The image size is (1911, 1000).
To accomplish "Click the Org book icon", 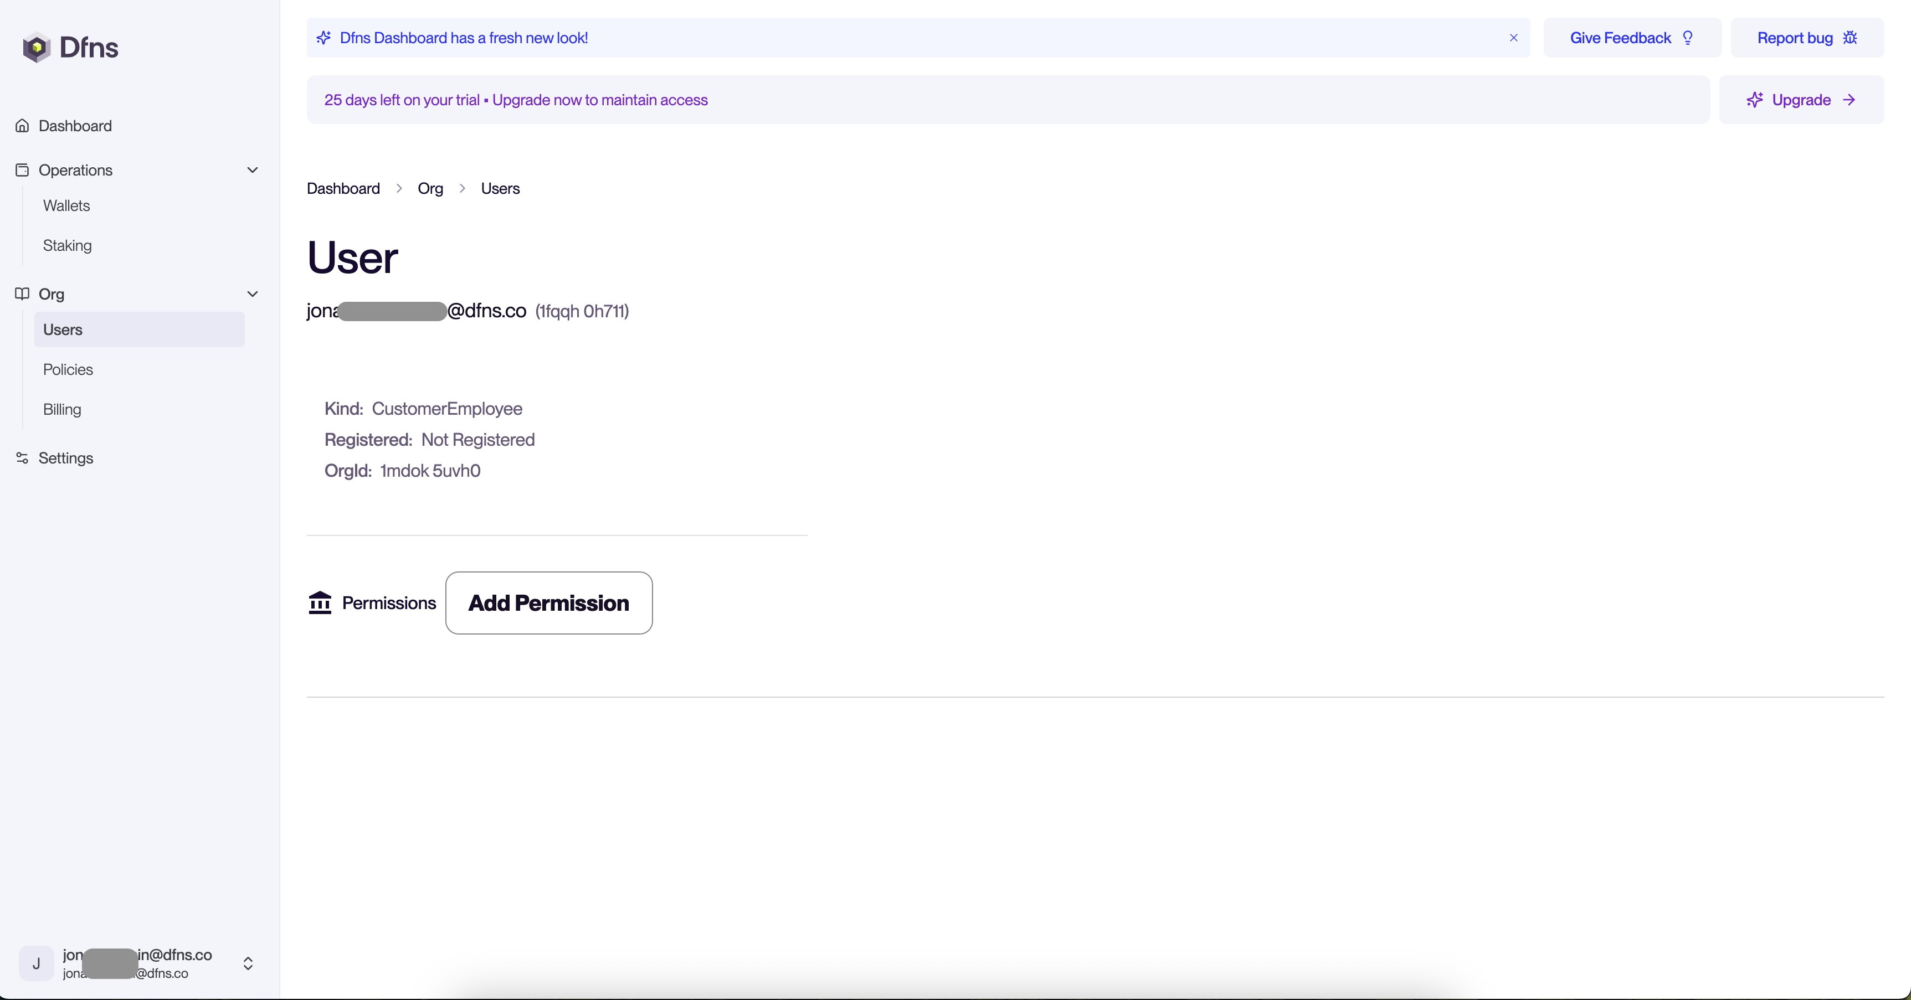I will pos(22,294).
